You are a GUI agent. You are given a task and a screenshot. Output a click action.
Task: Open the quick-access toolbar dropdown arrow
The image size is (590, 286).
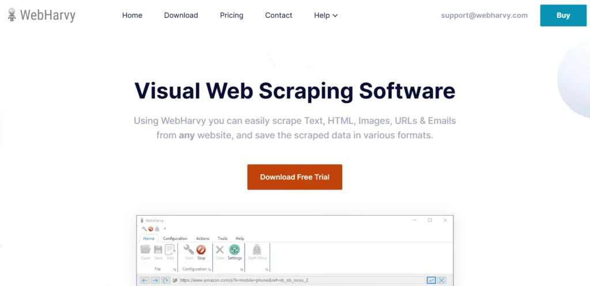point(165,228)
